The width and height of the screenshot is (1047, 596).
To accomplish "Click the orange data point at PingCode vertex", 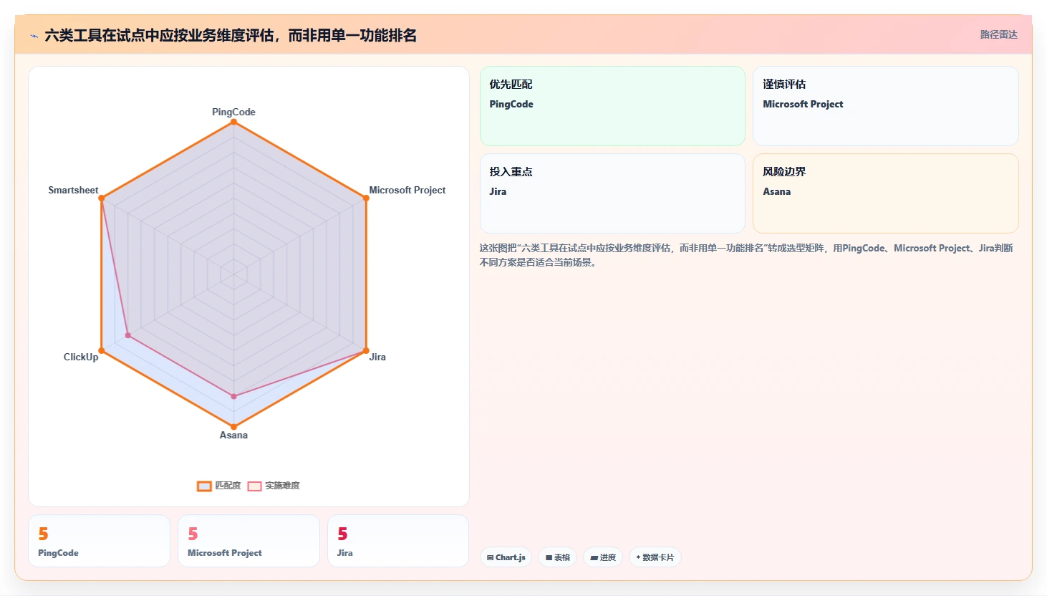I will pos(233,122).
